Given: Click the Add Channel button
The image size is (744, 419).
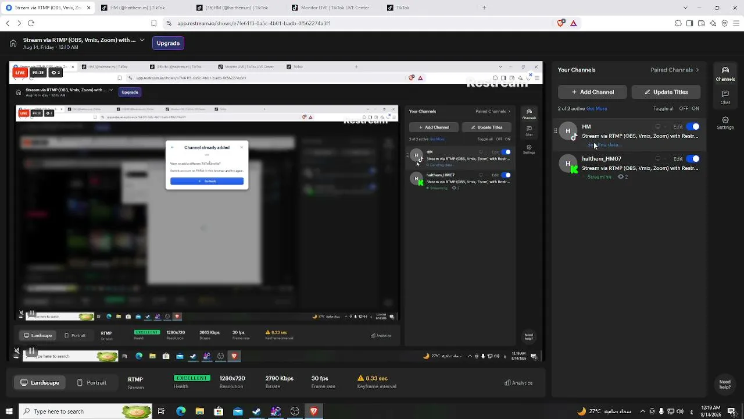Looking at the screenshot, I should [x=592, y=92].
